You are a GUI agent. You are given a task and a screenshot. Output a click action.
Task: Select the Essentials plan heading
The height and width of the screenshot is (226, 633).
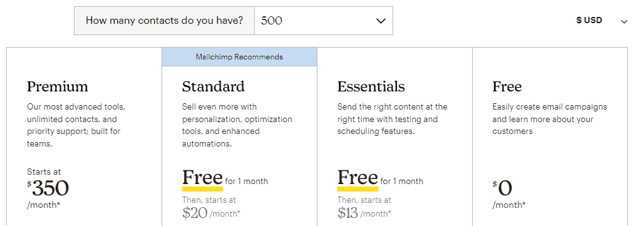coord(371,86)
